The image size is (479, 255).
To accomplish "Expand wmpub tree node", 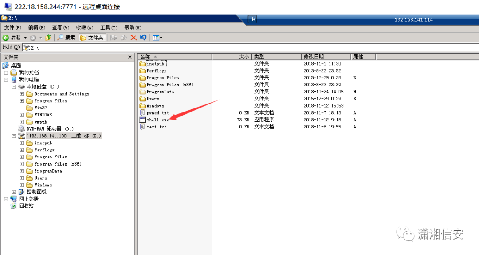I will (22, 122).
